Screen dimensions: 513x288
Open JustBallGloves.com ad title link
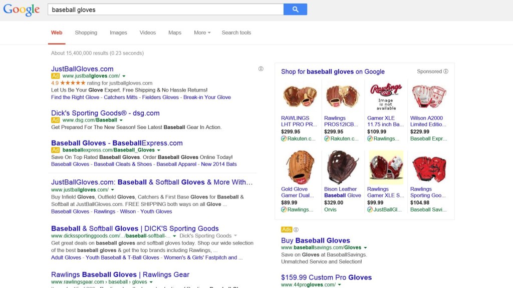[x=82, y=69]
